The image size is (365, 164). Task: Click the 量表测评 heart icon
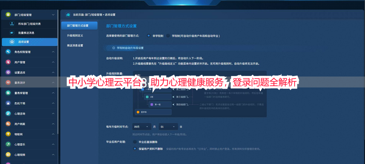coord(8,83)
